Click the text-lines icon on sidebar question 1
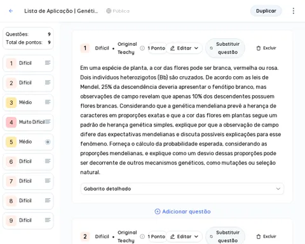Screen dimensions: 305x244 [48, 63]
